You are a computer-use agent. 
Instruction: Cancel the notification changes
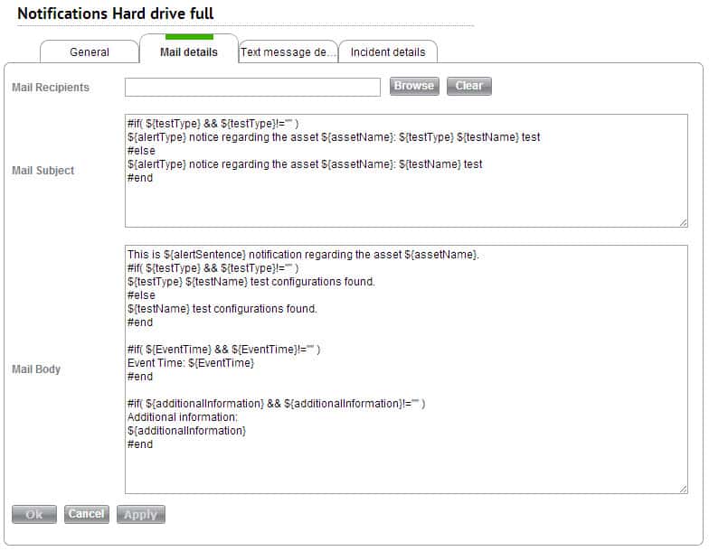click(86, 514)
